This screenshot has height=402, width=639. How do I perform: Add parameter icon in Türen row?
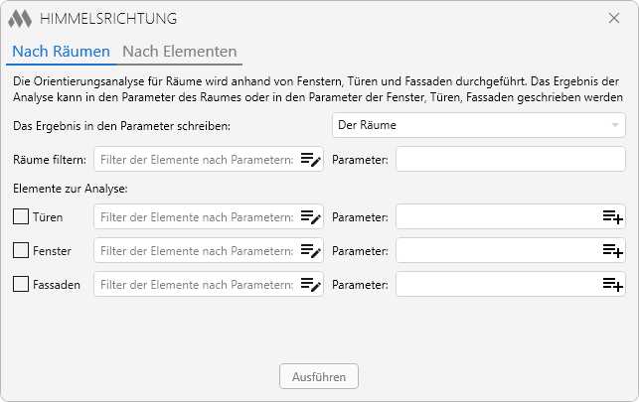pos(613,216)
